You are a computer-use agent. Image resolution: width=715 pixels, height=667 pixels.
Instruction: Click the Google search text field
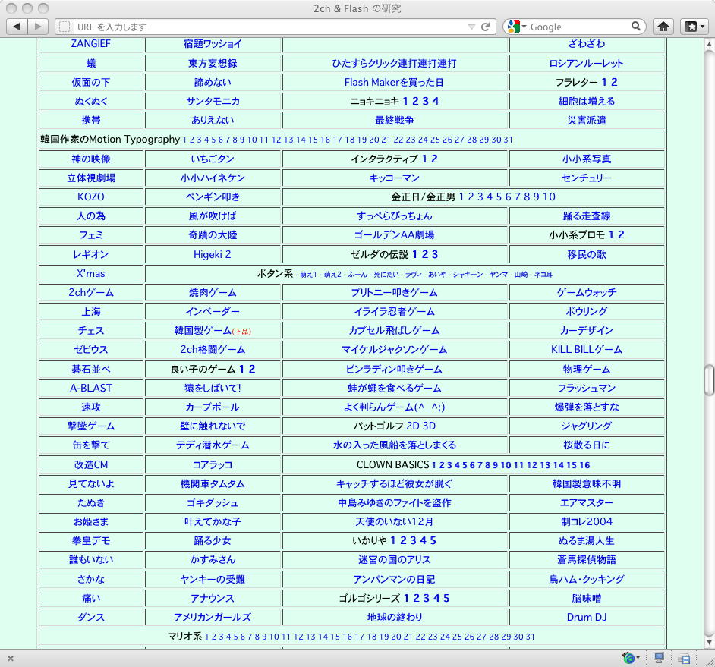[579, 27]
